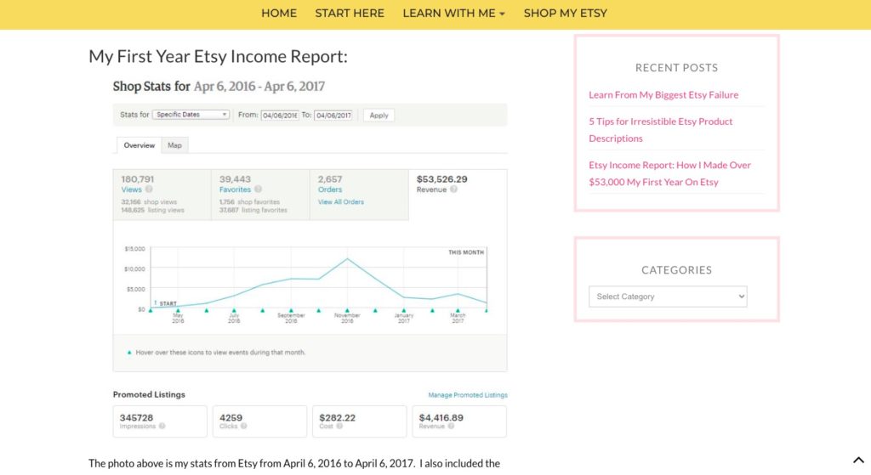Open the Select Category dropdown
Viewport: 871px width, 475px height.
(x=668, y=297)
